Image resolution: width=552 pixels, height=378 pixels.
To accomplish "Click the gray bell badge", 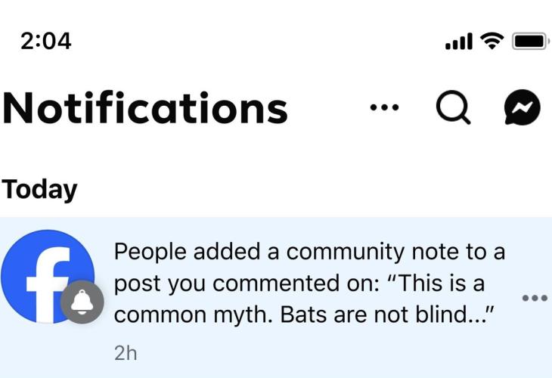I will click(x=81, y=303).
